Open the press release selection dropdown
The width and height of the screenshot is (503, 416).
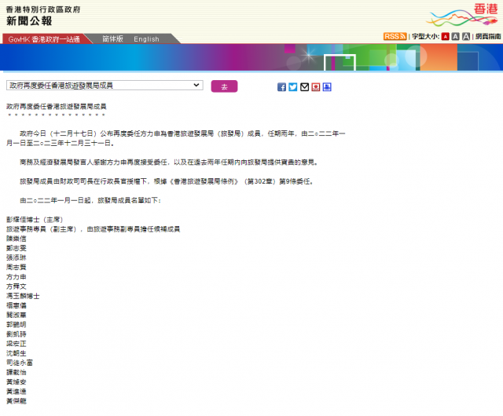pyautogui.click(x=105, y=86)
